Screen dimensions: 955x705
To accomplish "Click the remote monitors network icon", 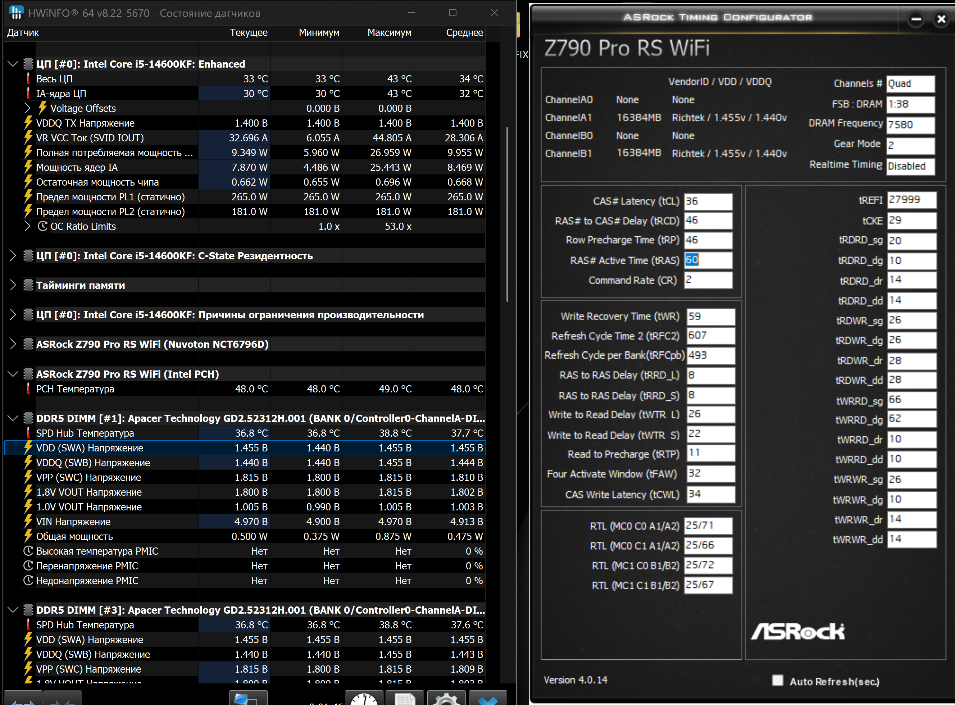I will (x=248, y=698).
